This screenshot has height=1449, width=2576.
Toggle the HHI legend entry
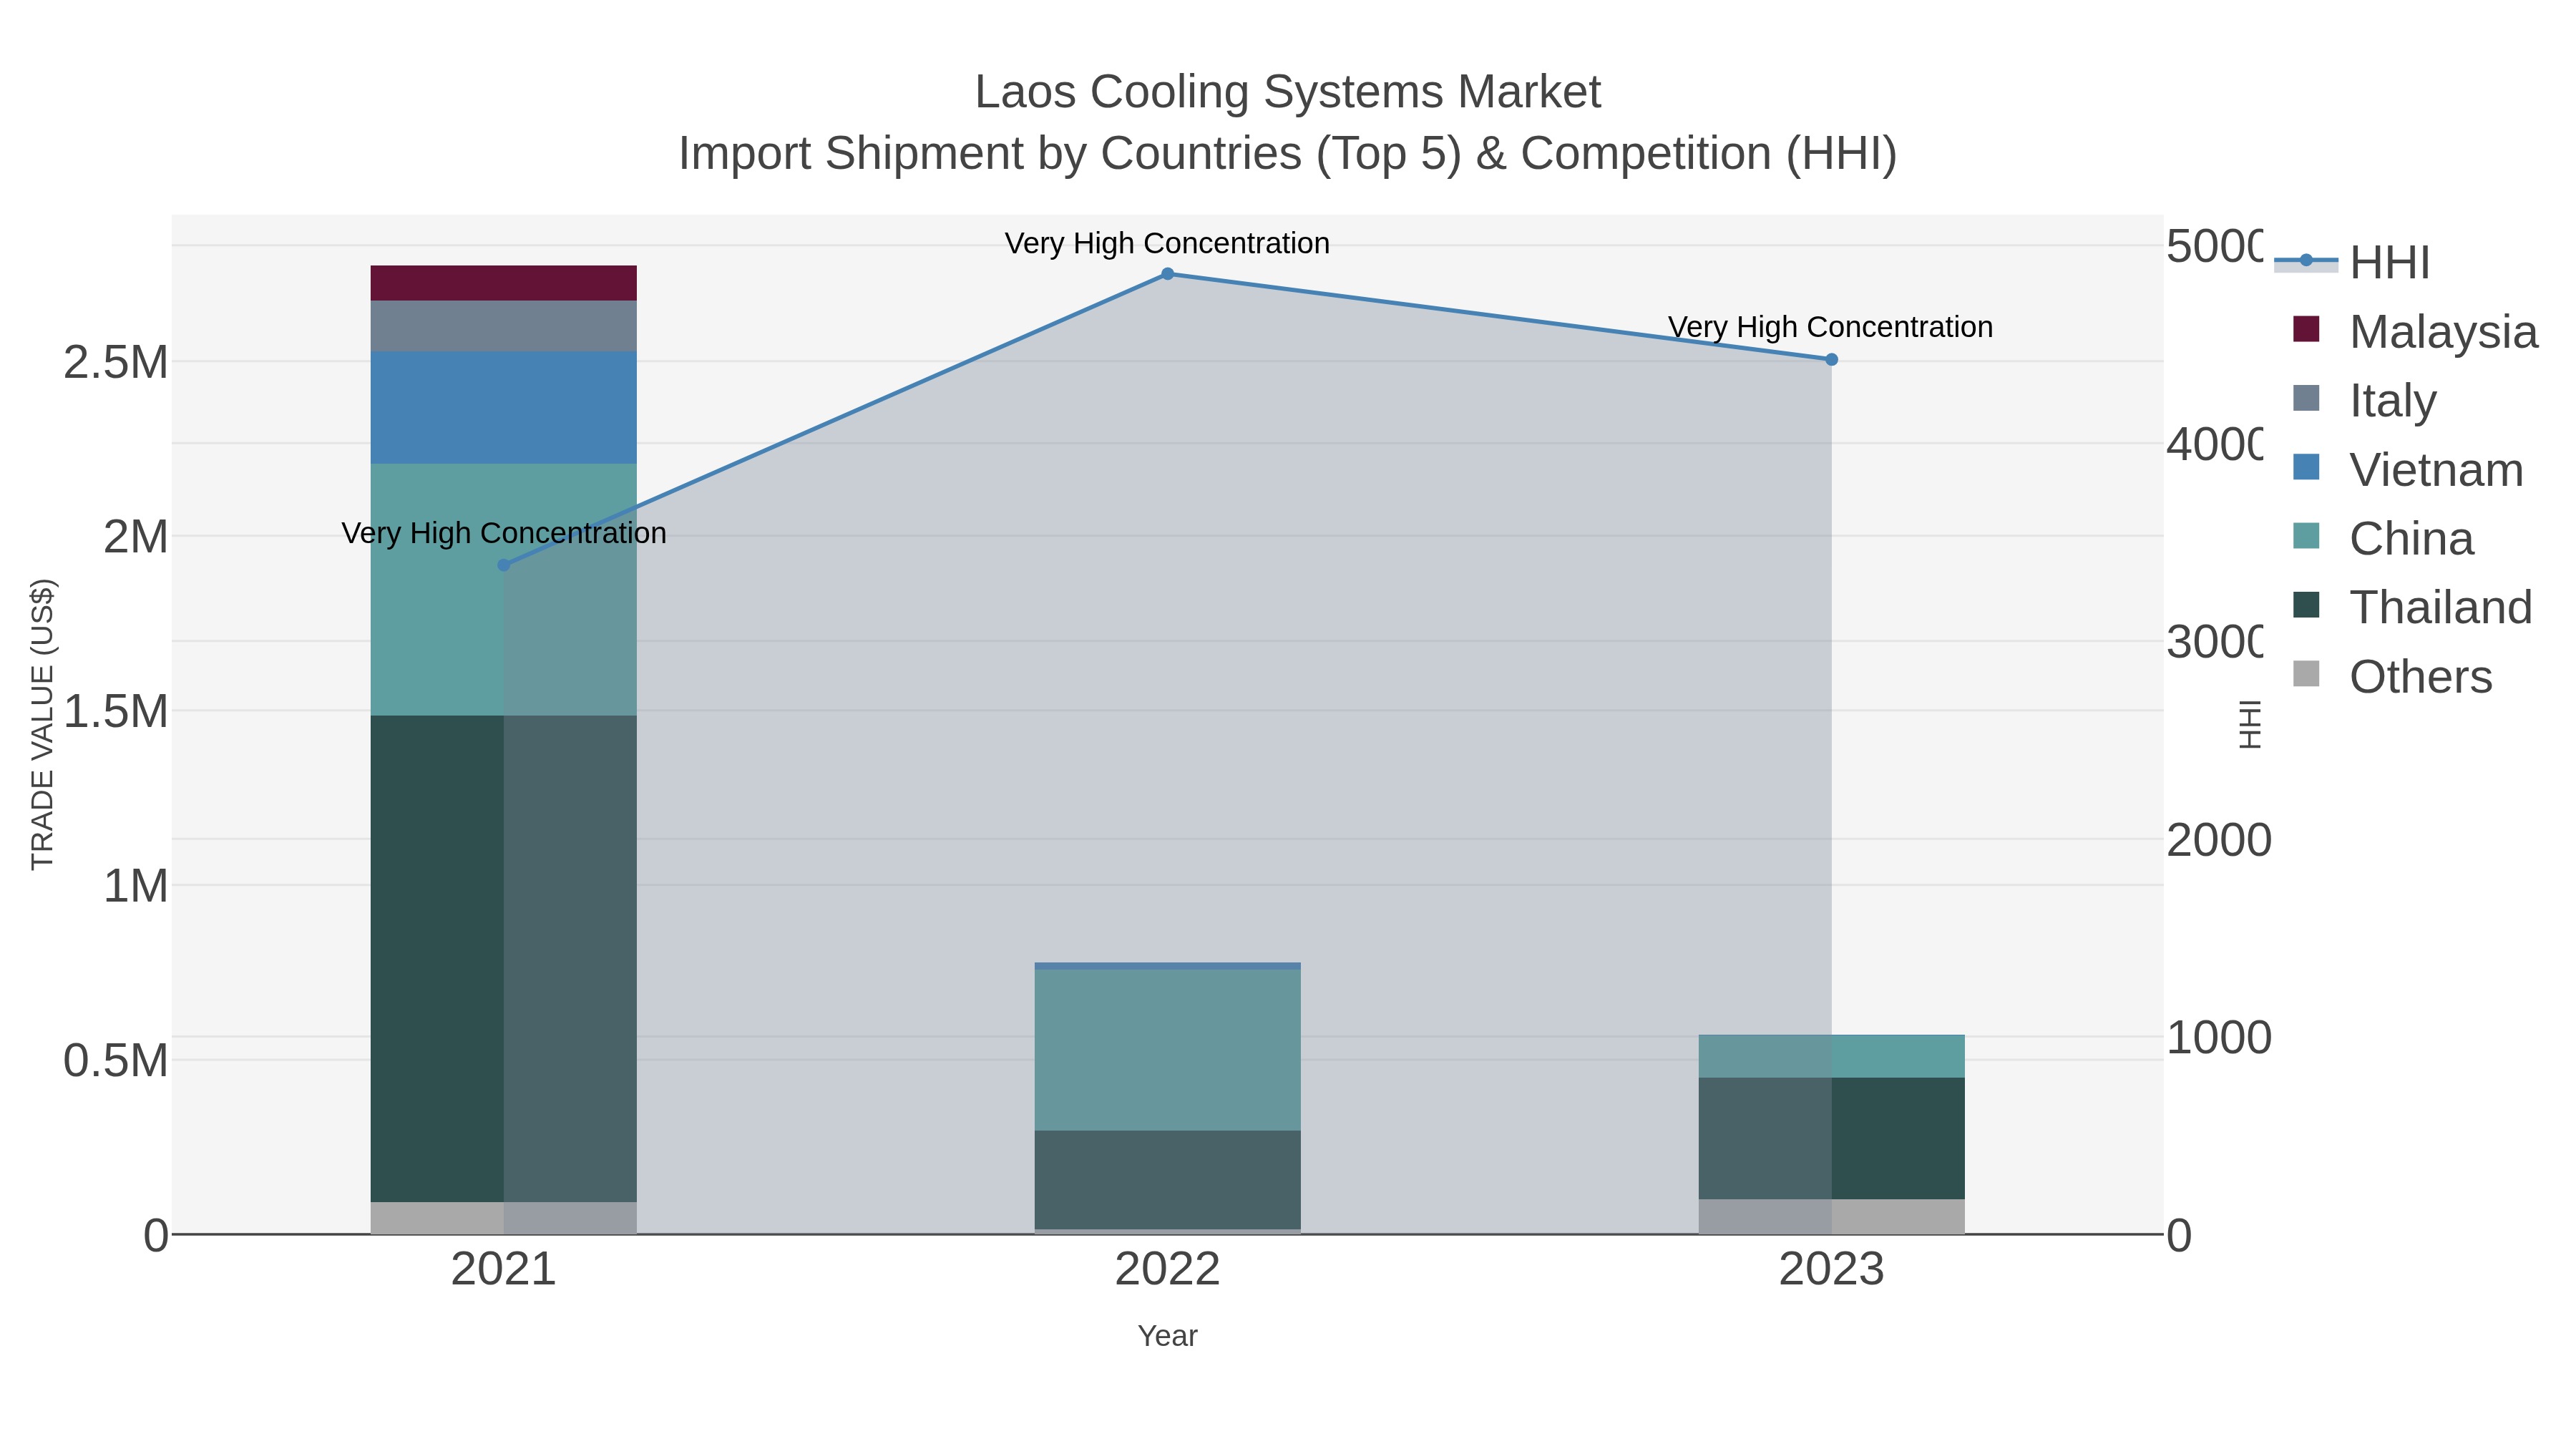[x=2352, y=262]
